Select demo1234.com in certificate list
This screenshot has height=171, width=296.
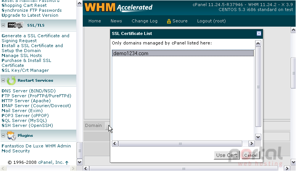pos(183,53)
